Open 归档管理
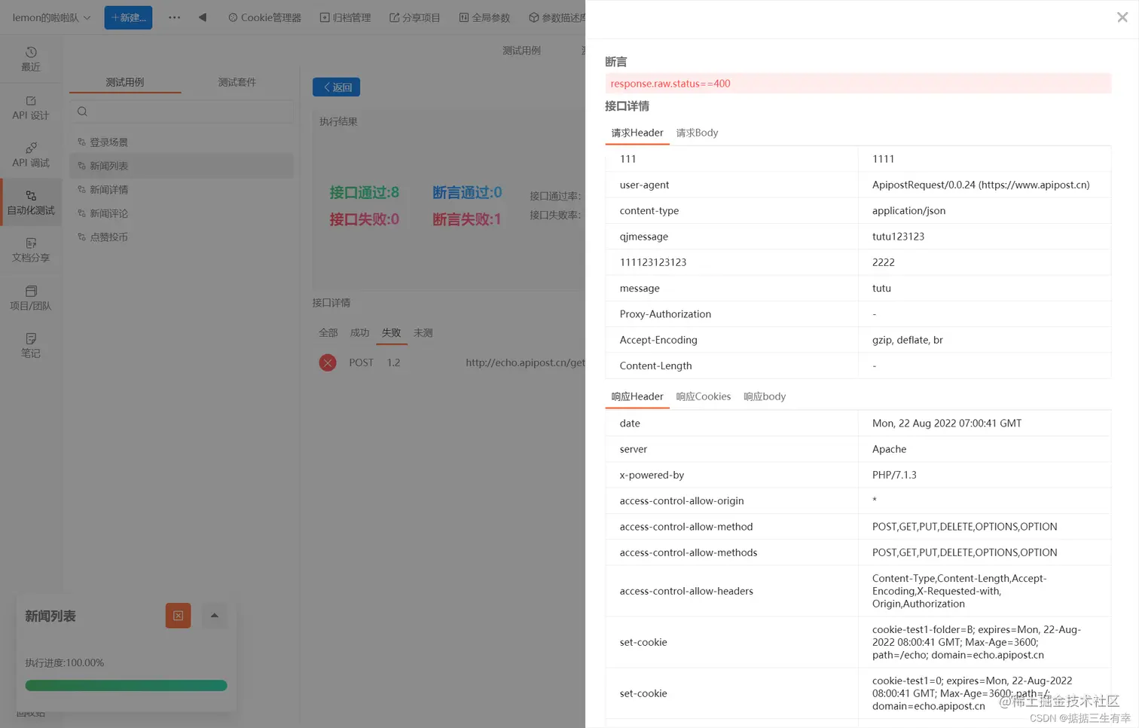Viewport: 1139px width, 728px height. [345, 17]
